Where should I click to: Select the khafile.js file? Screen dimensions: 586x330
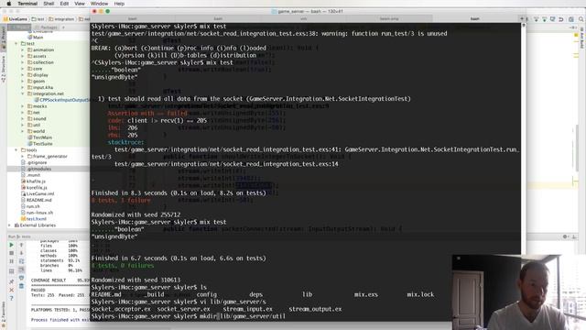click(x=34, y=181)
